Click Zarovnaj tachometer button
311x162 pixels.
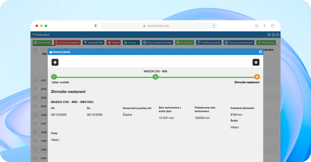239,43
